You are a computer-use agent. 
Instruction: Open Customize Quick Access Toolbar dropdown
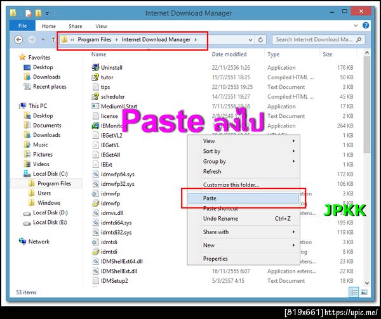point(48,13)
